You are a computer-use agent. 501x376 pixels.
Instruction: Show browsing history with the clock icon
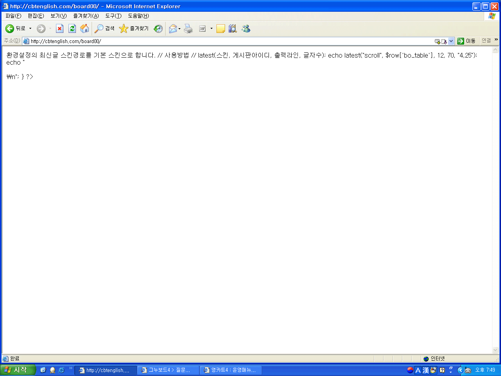158,29
